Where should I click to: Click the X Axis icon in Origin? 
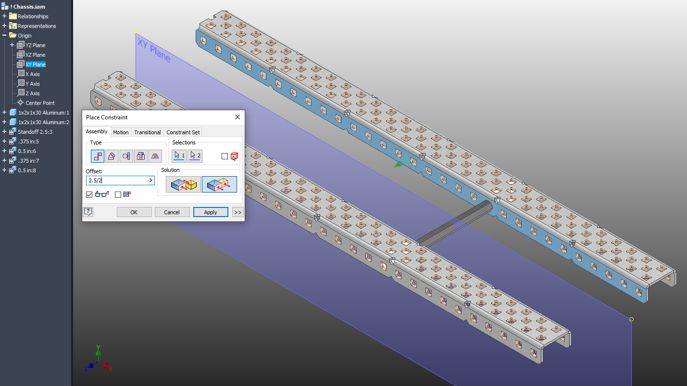21,74
